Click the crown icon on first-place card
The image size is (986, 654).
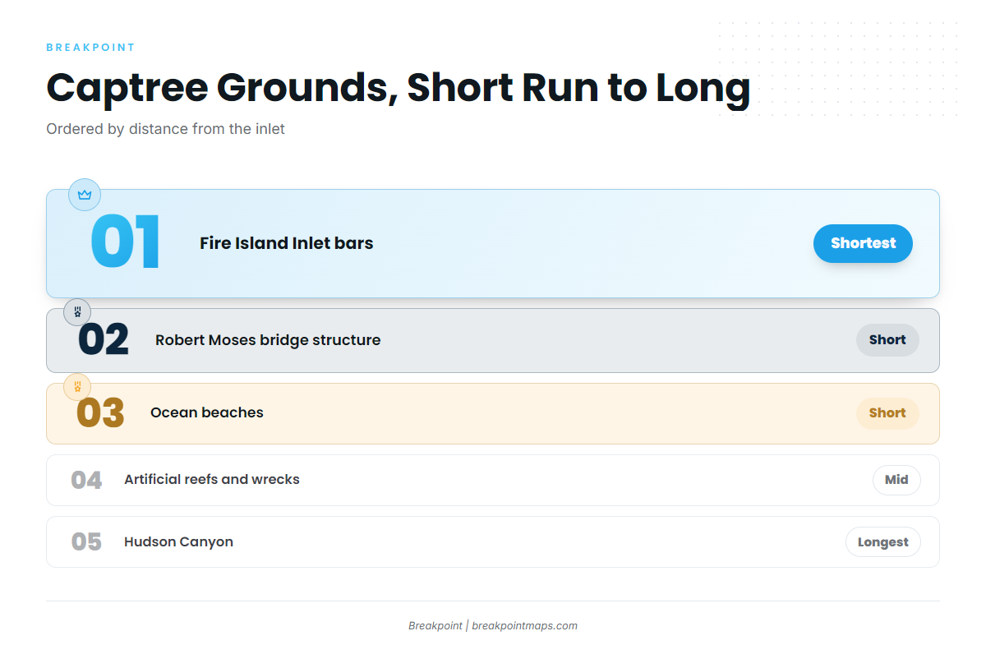[x=85, y=195]
